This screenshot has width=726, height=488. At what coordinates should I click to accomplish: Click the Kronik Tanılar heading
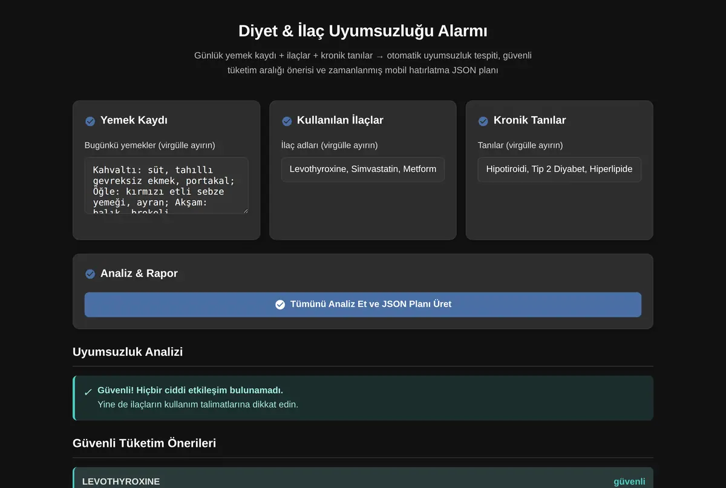(530, 120)
